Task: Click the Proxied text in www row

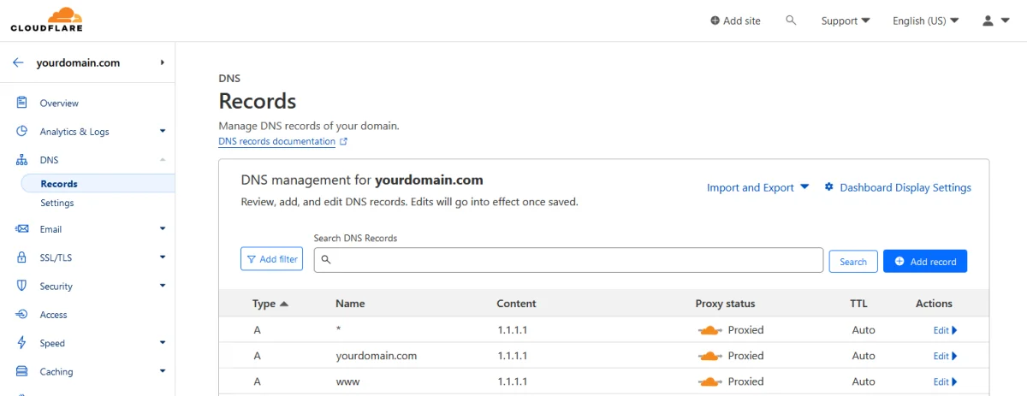Action: click(745, 381)
